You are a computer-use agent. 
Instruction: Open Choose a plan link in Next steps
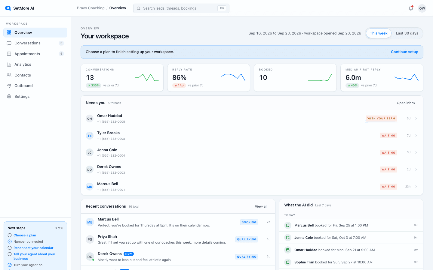click(25, 235)
